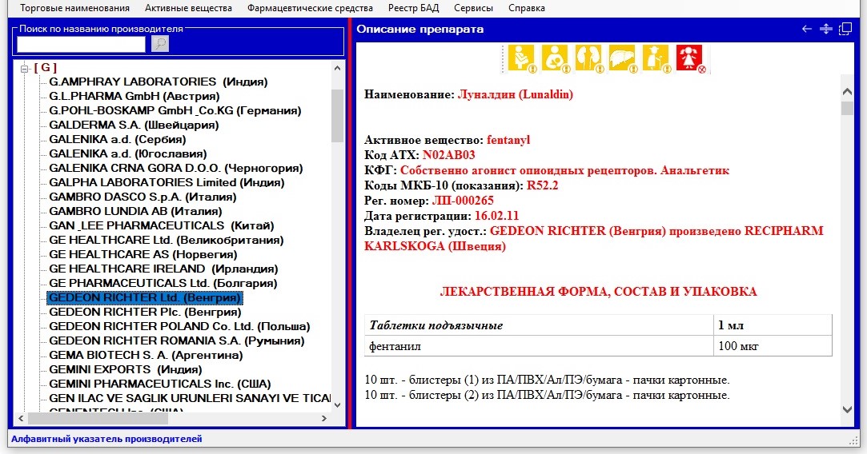Click the red children contraindication icon
Viewport: 867px width, 454px height.
pos(690,58)
